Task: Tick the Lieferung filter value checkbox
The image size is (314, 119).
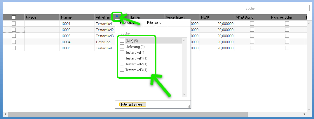Action: pos(122,46)
